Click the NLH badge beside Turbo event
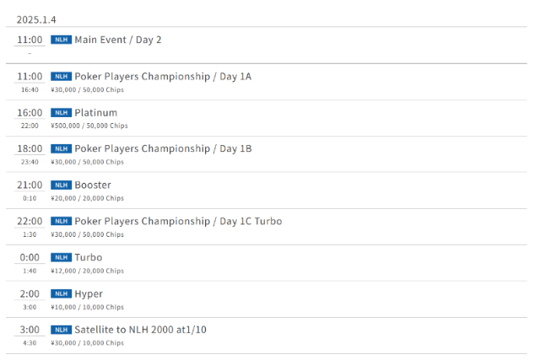540x360 pixels. click(61, 257)
